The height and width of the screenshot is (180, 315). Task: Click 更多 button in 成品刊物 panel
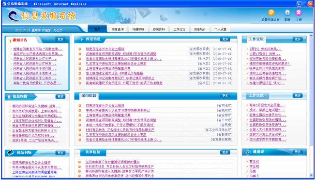point(60,153)
